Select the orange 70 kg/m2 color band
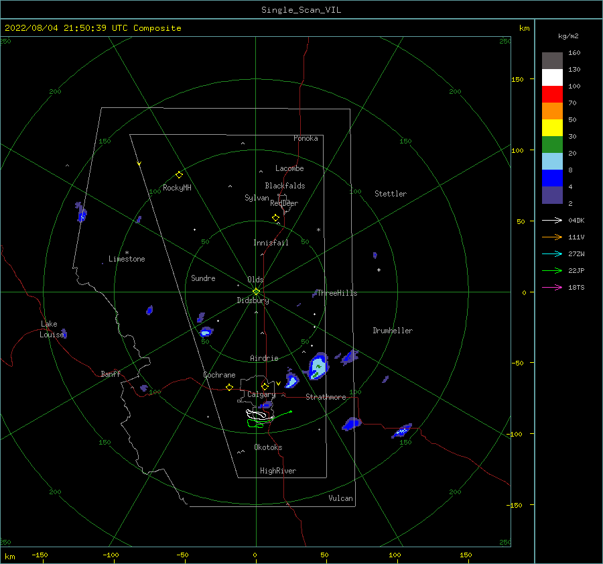The height and width of the screenshot is (564, 603). (552, 111)
